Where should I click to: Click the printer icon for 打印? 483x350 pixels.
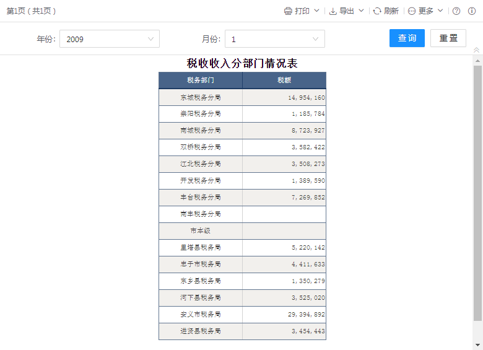288,11
